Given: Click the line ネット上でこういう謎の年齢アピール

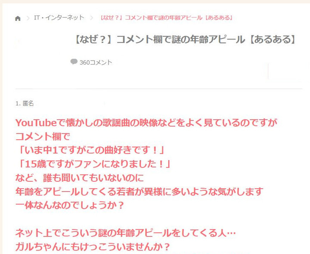Looking at the screenshot, I should (x=126, y=233).
